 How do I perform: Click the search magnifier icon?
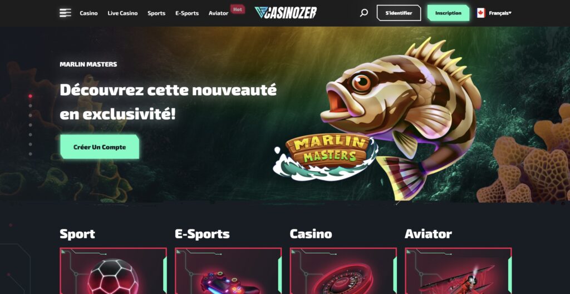[x=364, y=13]
